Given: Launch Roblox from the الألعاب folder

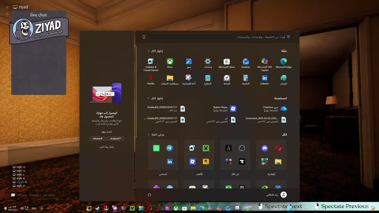Looking at the screenshot, I should pyautogui.click(x=192, y=162).
